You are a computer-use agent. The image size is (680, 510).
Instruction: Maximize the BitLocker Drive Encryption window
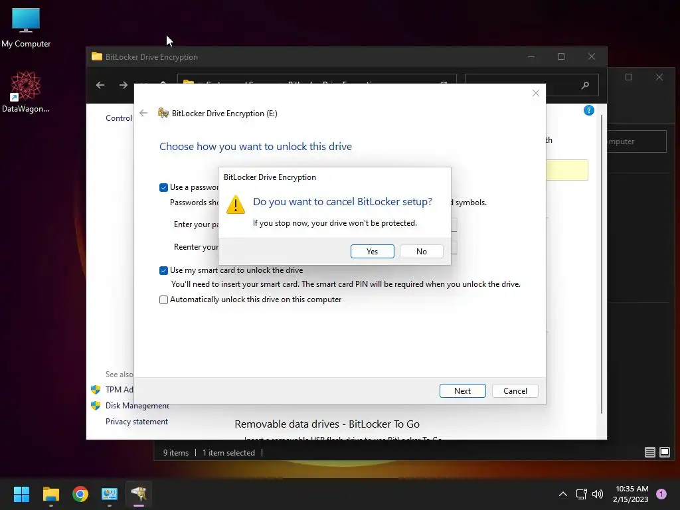(561, 57)
